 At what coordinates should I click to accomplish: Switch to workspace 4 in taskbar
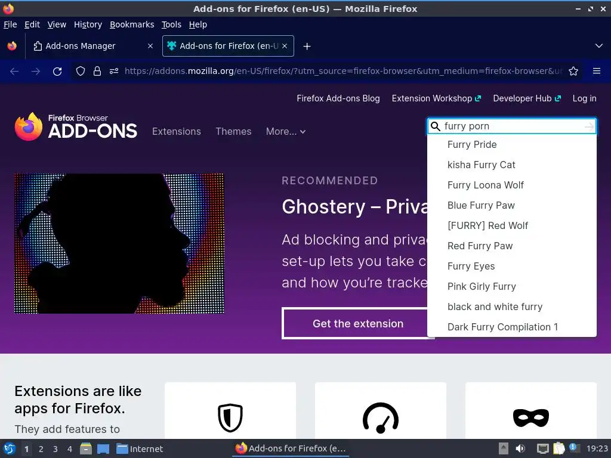click(x=70, y=449)
